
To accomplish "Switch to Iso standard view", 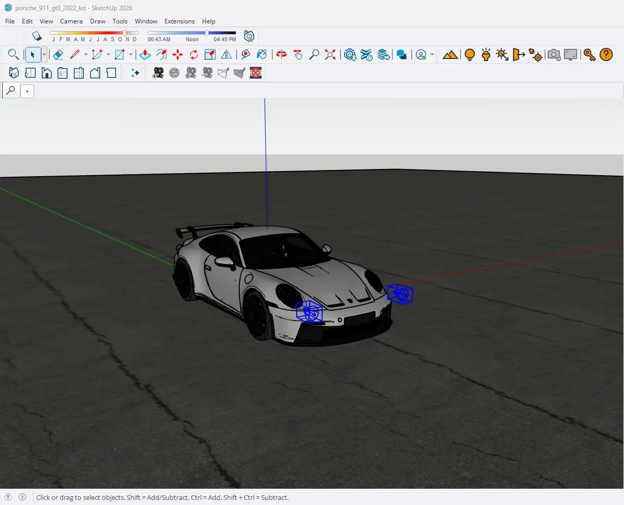I will tap(14, 73).
